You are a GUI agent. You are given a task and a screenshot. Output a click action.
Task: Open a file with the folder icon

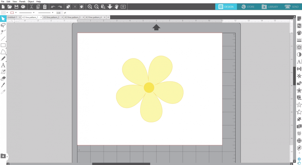point(10,7)
